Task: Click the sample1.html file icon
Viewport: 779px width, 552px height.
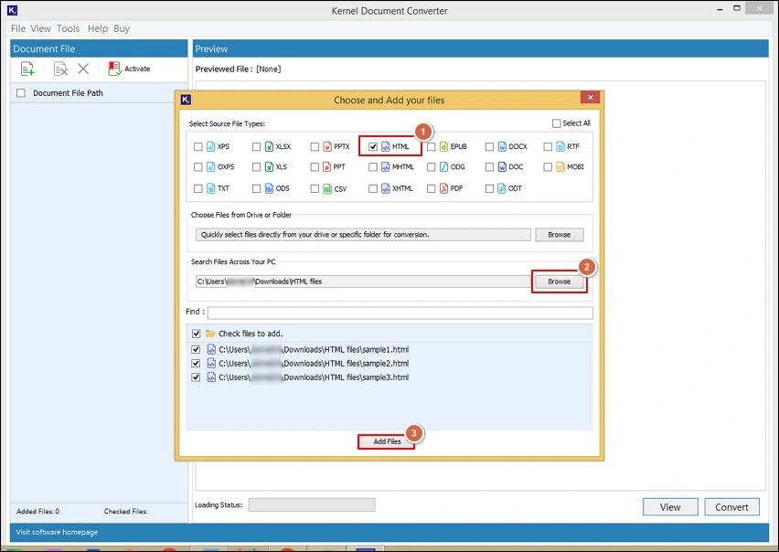Action: tap(211, 349)
